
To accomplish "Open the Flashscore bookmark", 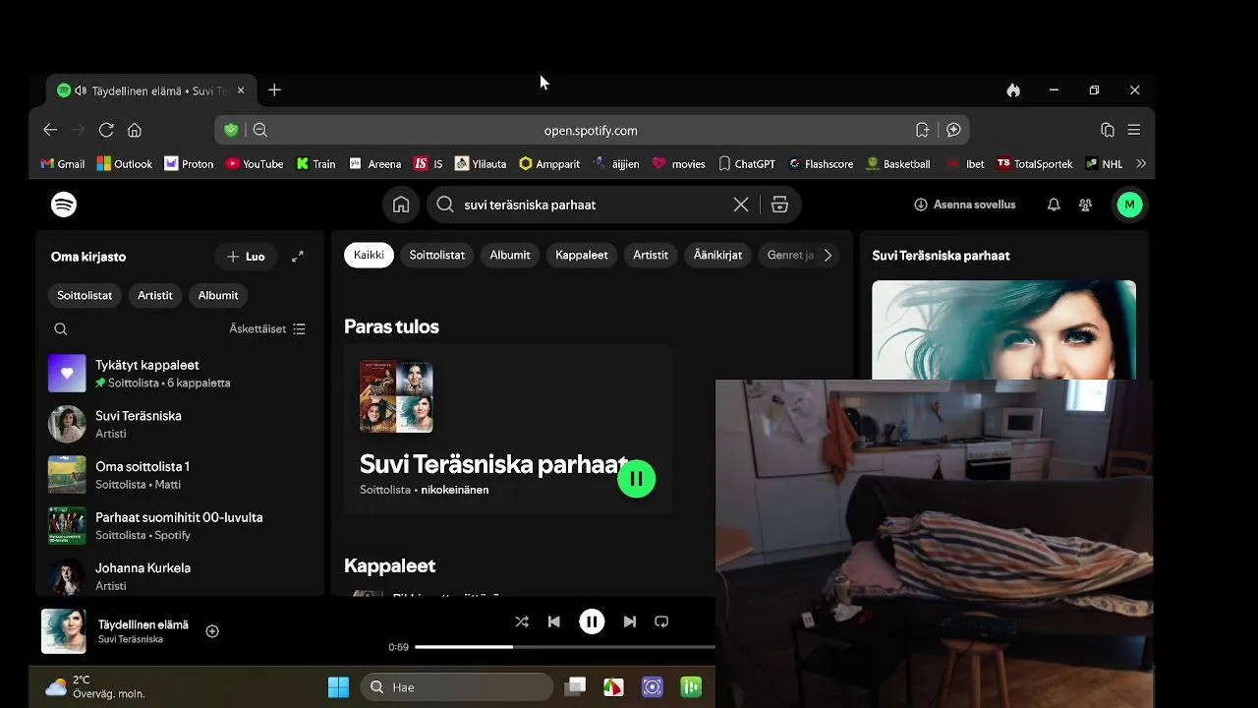I will (821, 164).
